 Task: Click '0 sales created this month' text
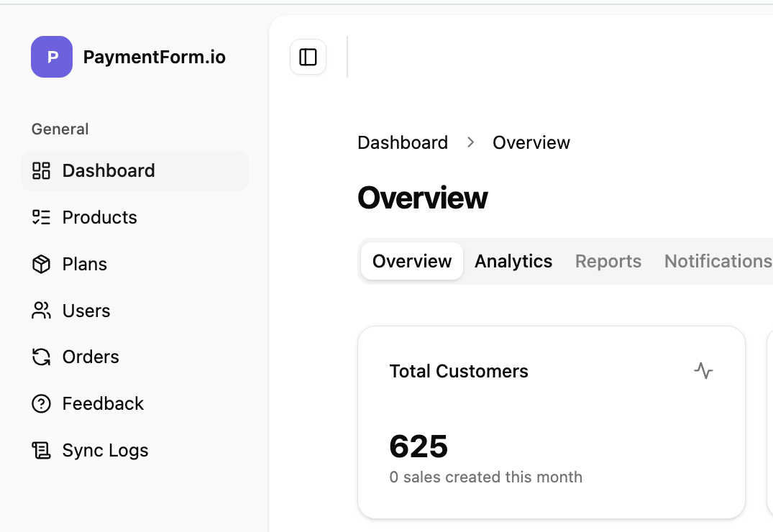click(x=485, y=477)
